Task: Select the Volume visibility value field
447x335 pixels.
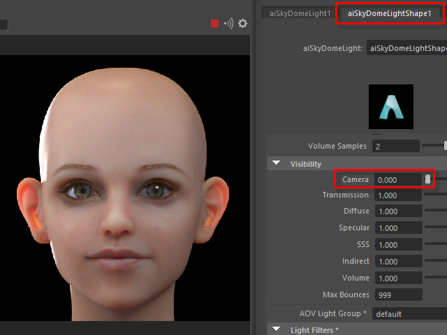Action: tap(397, 278)
